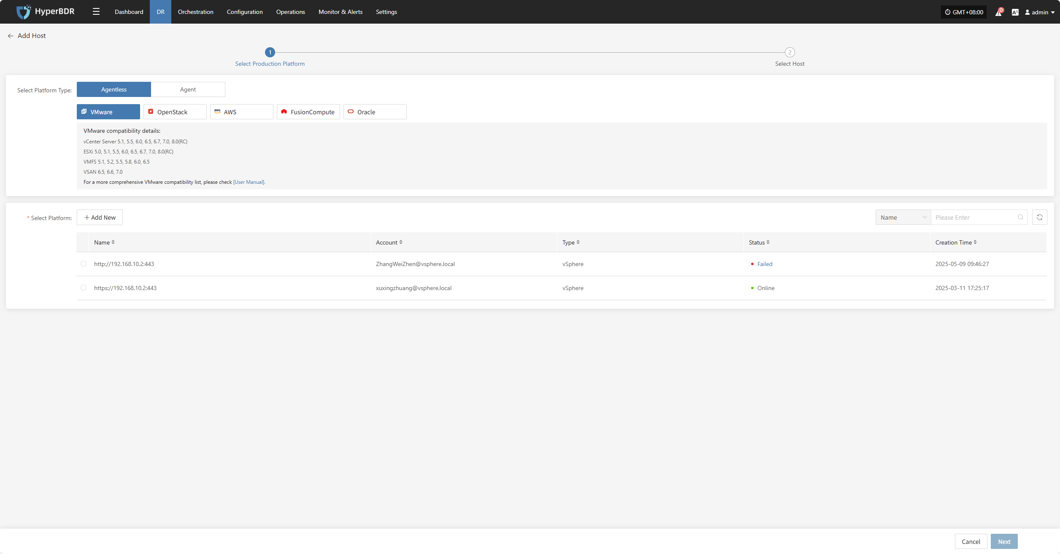Open the admin user dropdown
The height and width of the screenshot is (554, 1060).
[x=1040, y=12]
